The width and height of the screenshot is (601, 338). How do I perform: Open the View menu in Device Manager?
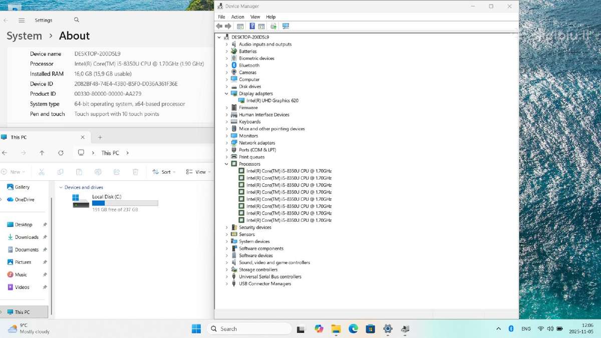point(255,17)
